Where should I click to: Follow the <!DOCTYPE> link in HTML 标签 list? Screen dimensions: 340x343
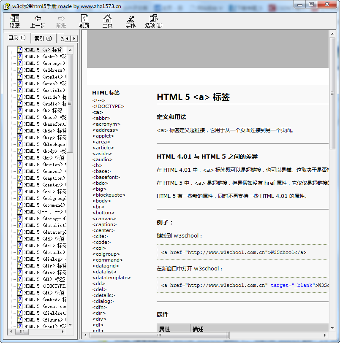click(108, 106)
